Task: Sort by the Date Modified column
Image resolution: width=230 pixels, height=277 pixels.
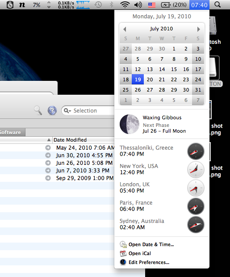Action: point(84,140)
